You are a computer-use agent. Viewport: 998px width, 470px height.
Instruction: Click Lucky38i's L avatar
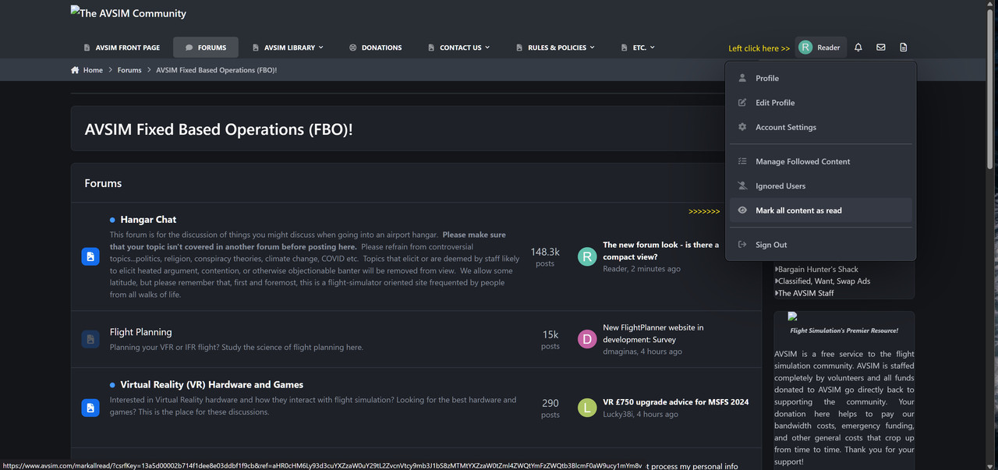587,408
